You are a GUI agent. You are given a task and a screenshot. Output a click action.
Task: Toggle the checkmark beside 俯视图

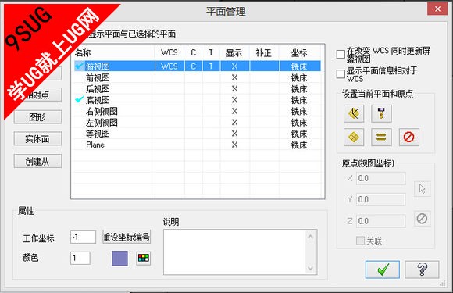tap(80, 66)
